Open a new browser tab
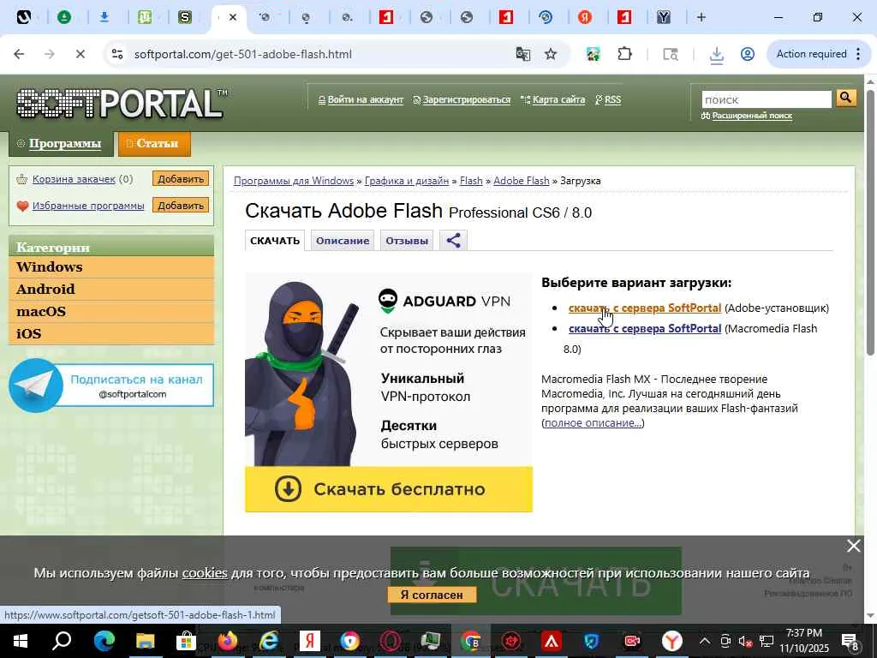The width and height of the screenshot is (877, 658). [701, 17]
